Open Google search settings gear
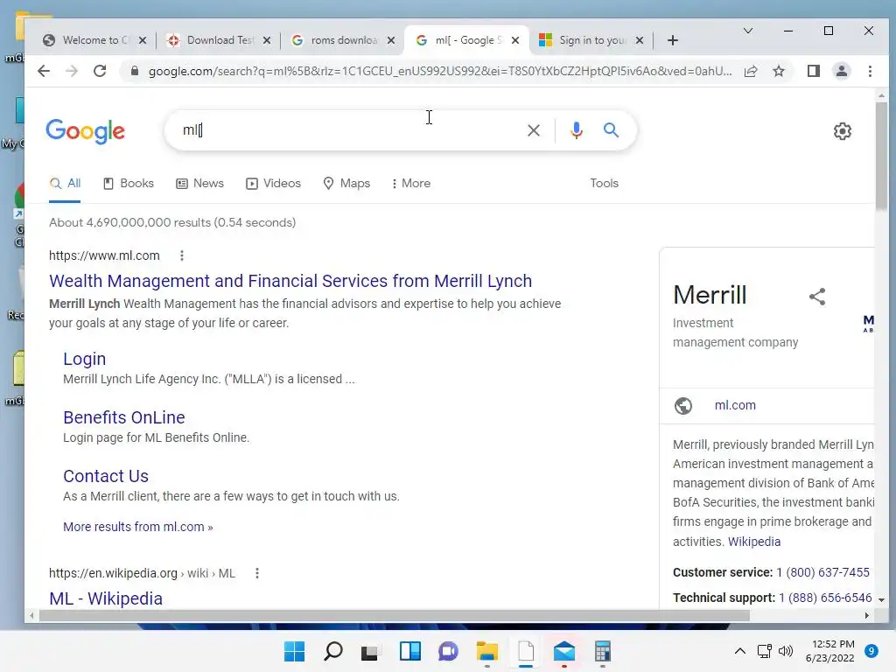 843,131
